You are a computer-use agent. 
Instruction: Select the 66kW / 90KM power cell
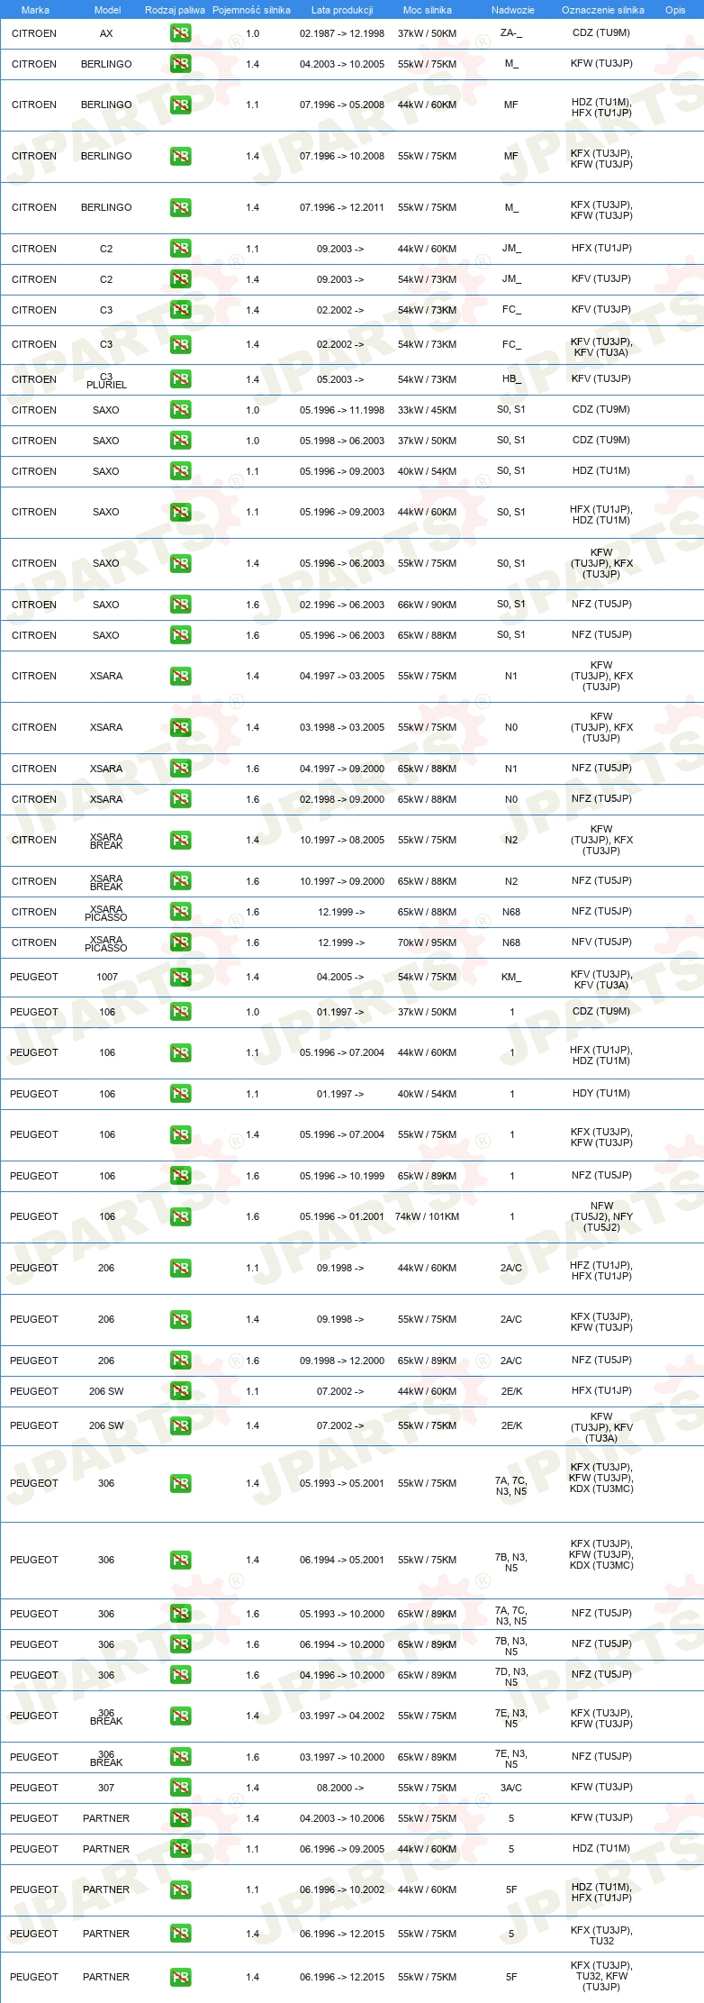pos(428,605)
